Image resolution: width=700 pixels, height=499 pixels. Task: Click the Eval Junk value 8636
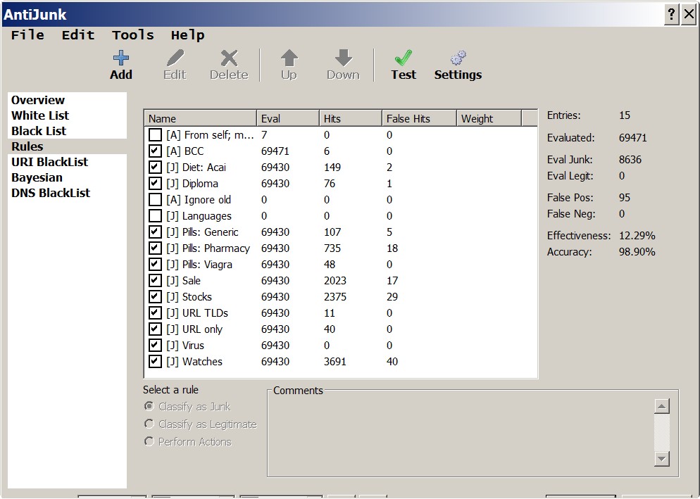point(630,160)
